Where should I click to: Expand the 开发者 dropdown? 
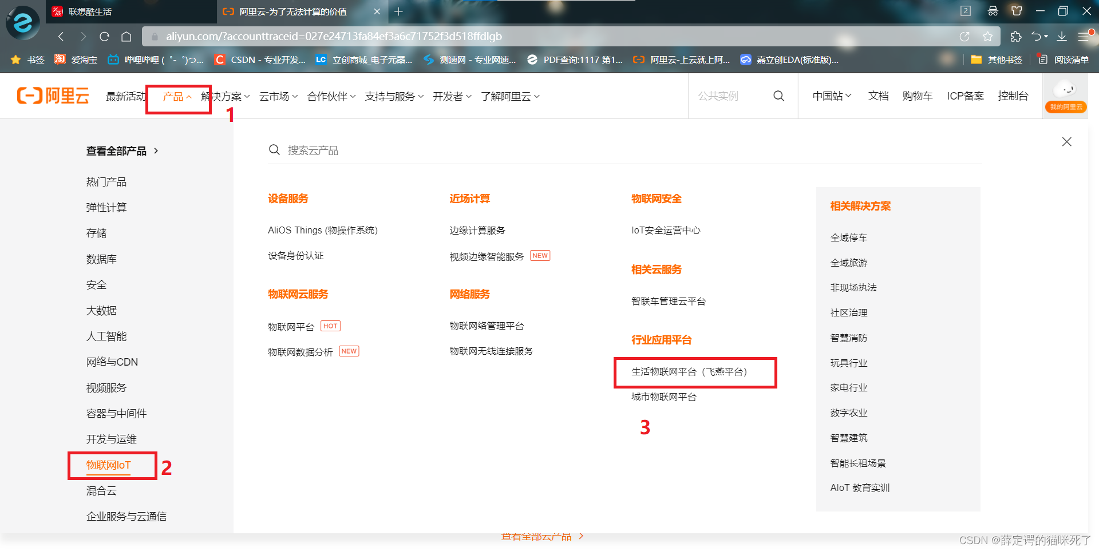452,97
